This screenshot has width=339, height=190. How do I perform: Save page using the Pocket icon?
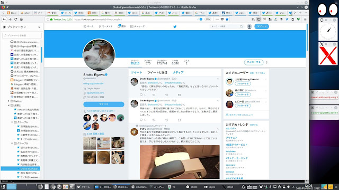point(222,19)
